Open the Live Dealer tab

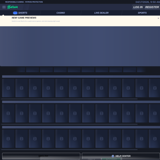(x=101, y=13)
